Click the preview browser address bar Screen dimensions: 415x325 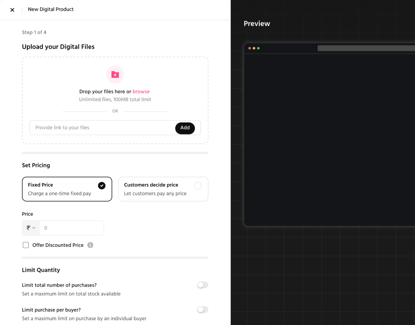(366, 48)
